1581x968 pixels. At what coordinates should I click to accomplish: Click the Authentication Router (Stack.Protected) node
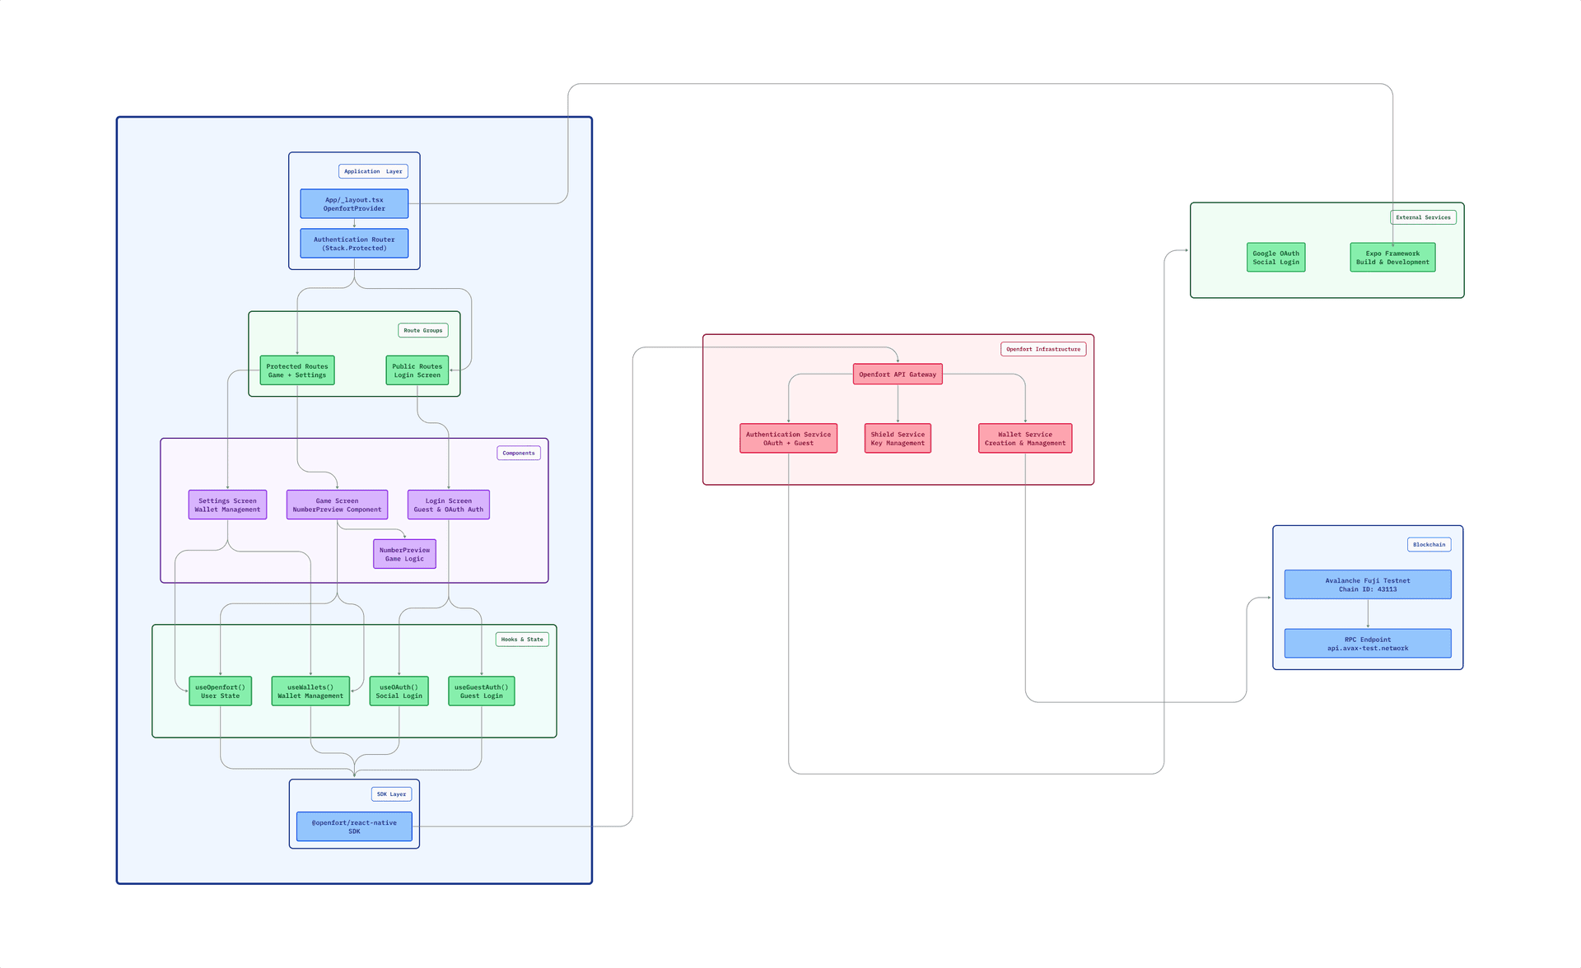click(353, 243)
